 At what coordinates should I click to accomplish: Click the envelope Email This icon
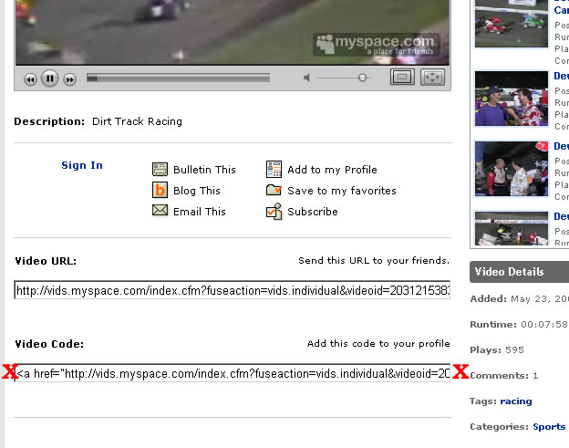coord(160,210)
